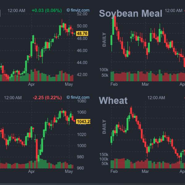Viewport: 185px width, 185px height.
Task: Open the Soybean Meal chart title
Action: click(x=130, y=14)
